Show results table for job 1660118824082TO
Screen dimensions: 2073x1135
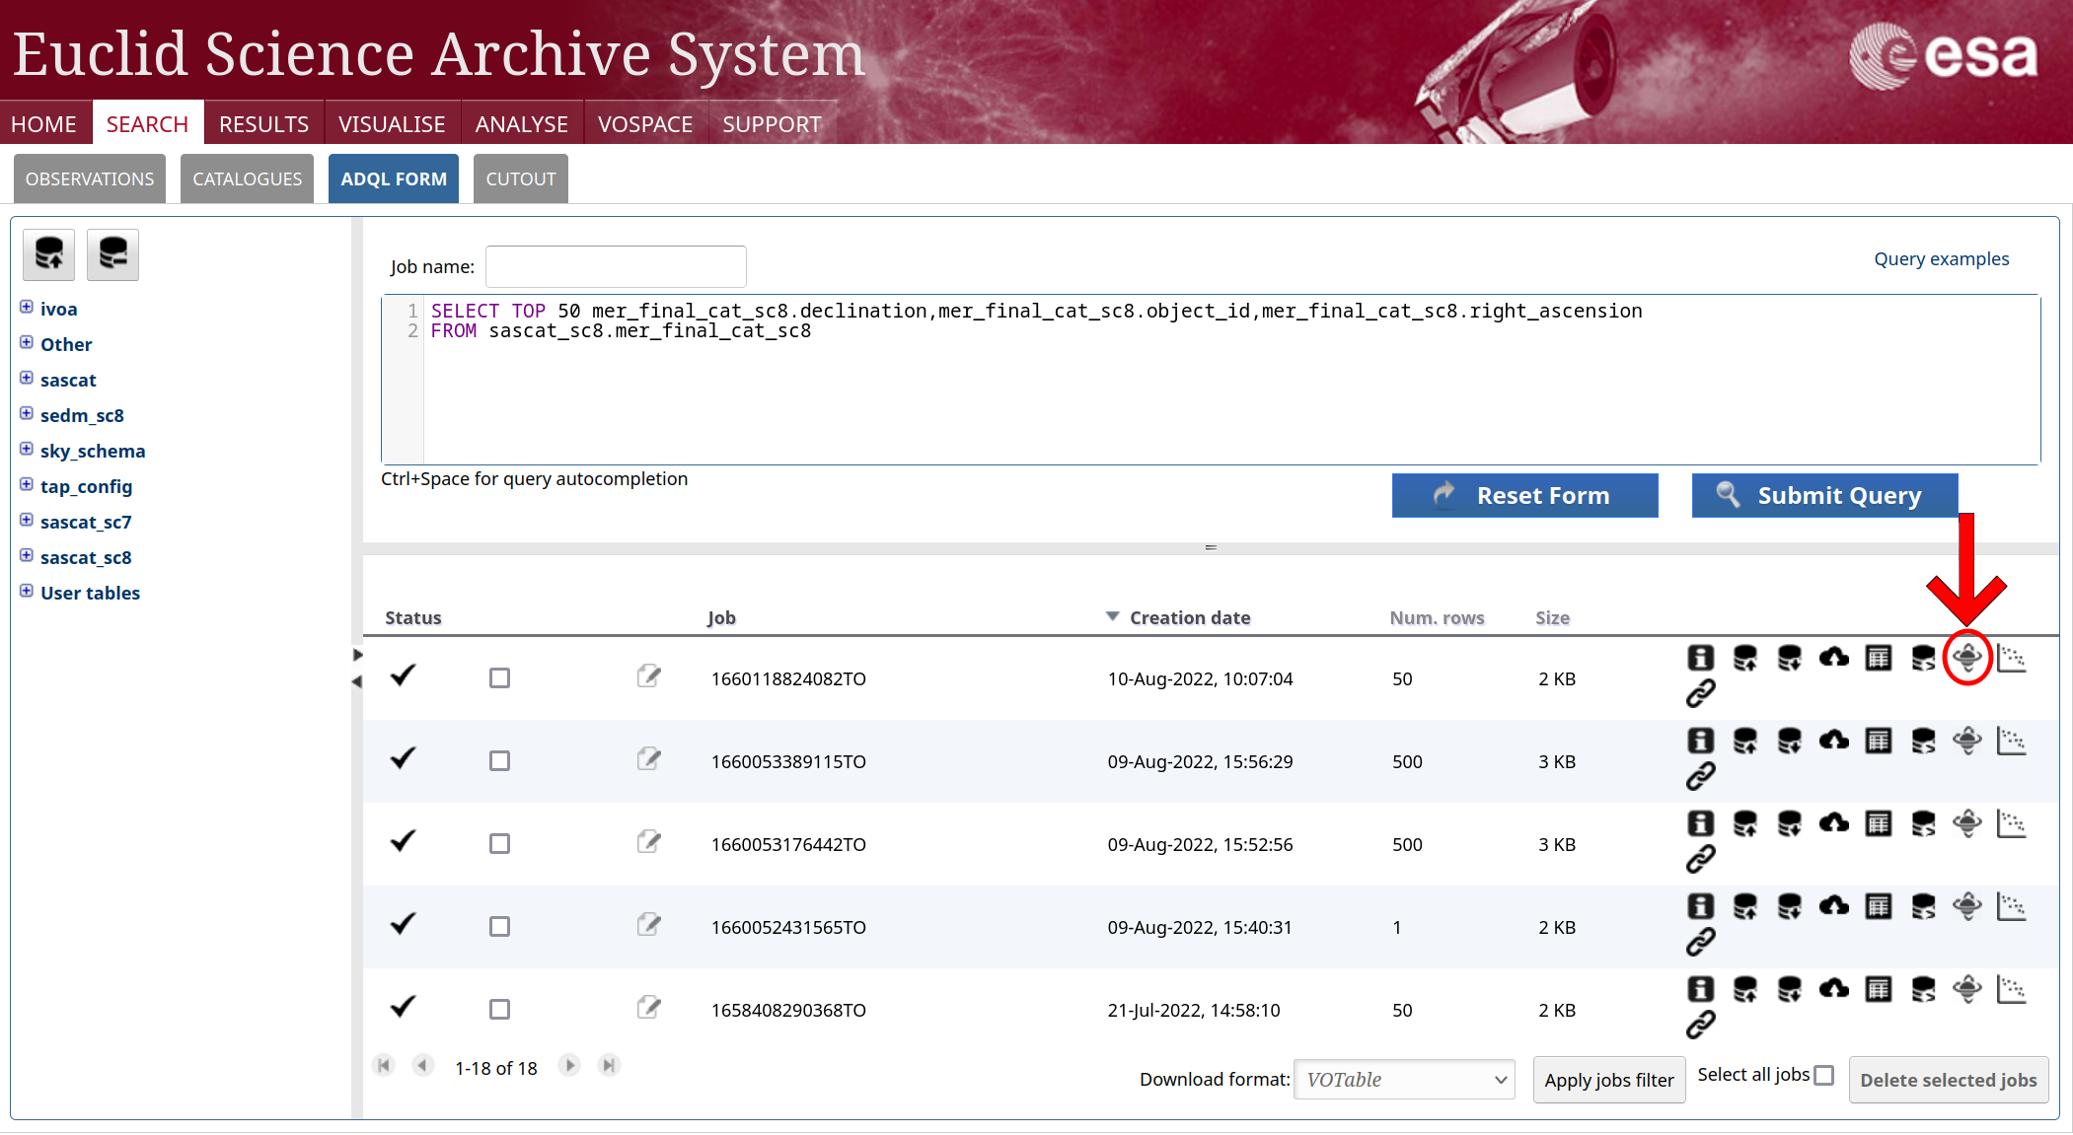(1879, 658)
